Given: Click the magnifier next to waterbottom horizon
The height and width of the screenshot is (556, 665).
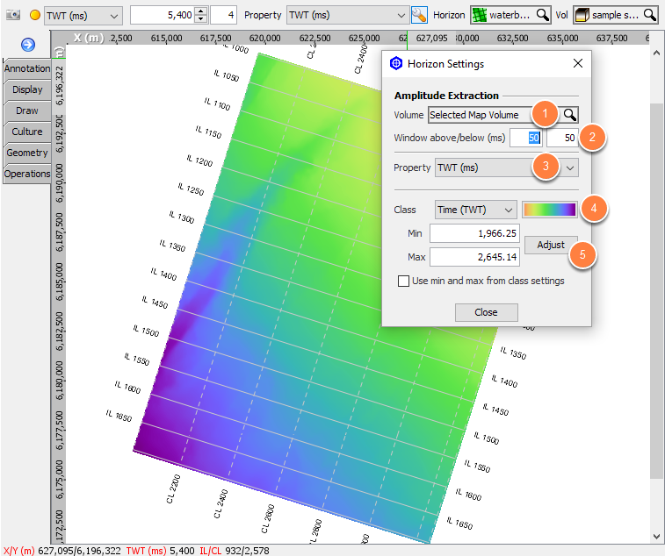Looking at the screenshot, I should click(542, 15).
